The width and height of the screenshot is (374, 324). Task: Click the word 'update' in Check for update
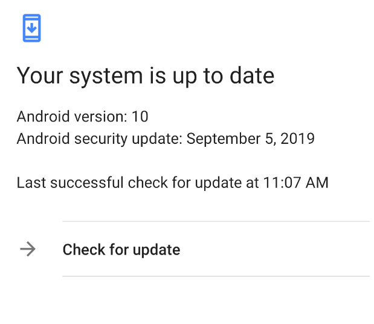(x=156, y=250)
